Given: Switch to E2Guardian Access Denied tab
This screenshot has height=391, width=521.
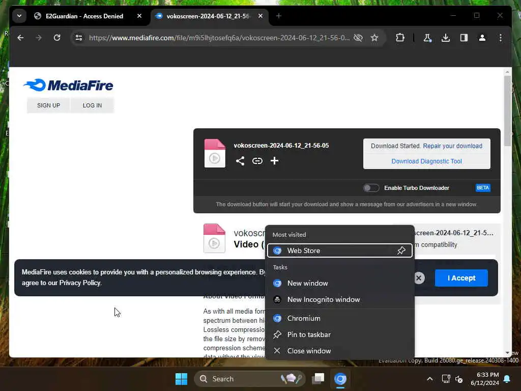Looking at the screenshot, I should [x=84, y=16].
